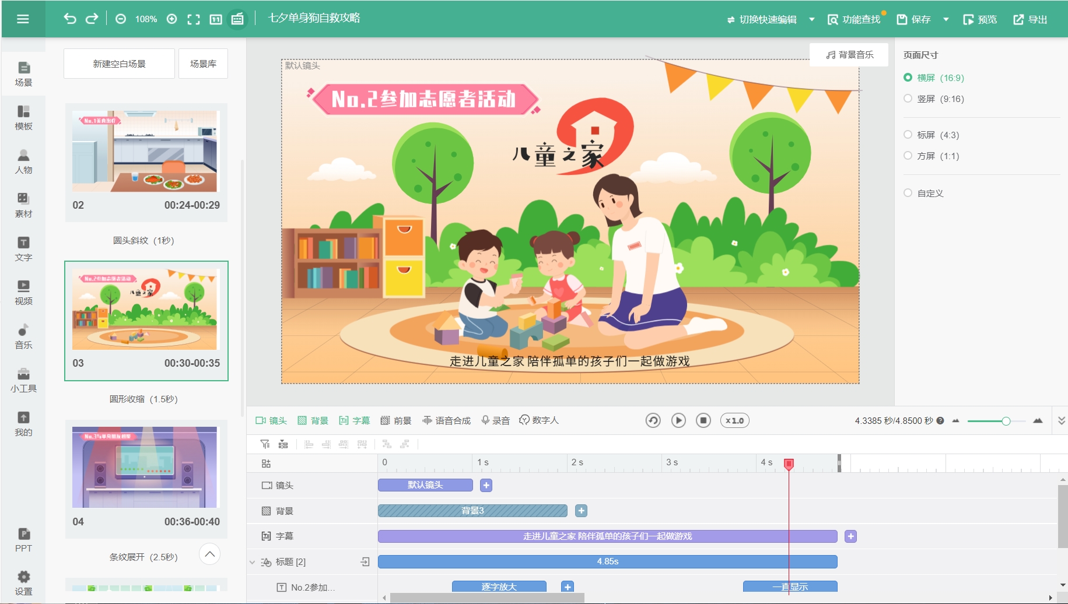Select scene 03 thumbnail
The width and height of the screenshot is (1068, 604).
(146, 321)
